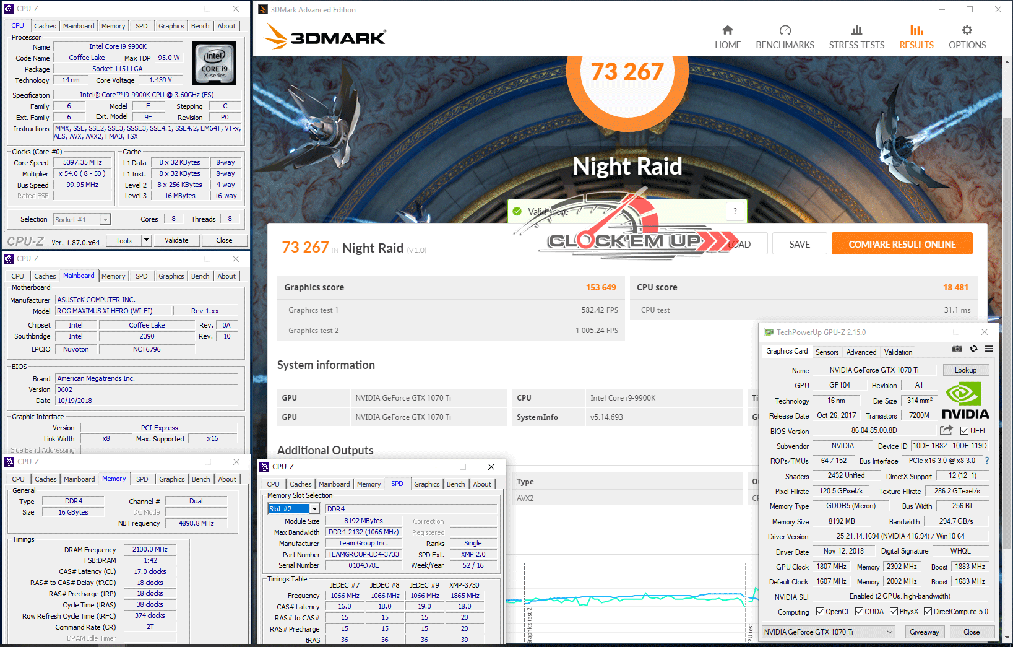Toggle the PhysX checkbox

click(894, 612)
